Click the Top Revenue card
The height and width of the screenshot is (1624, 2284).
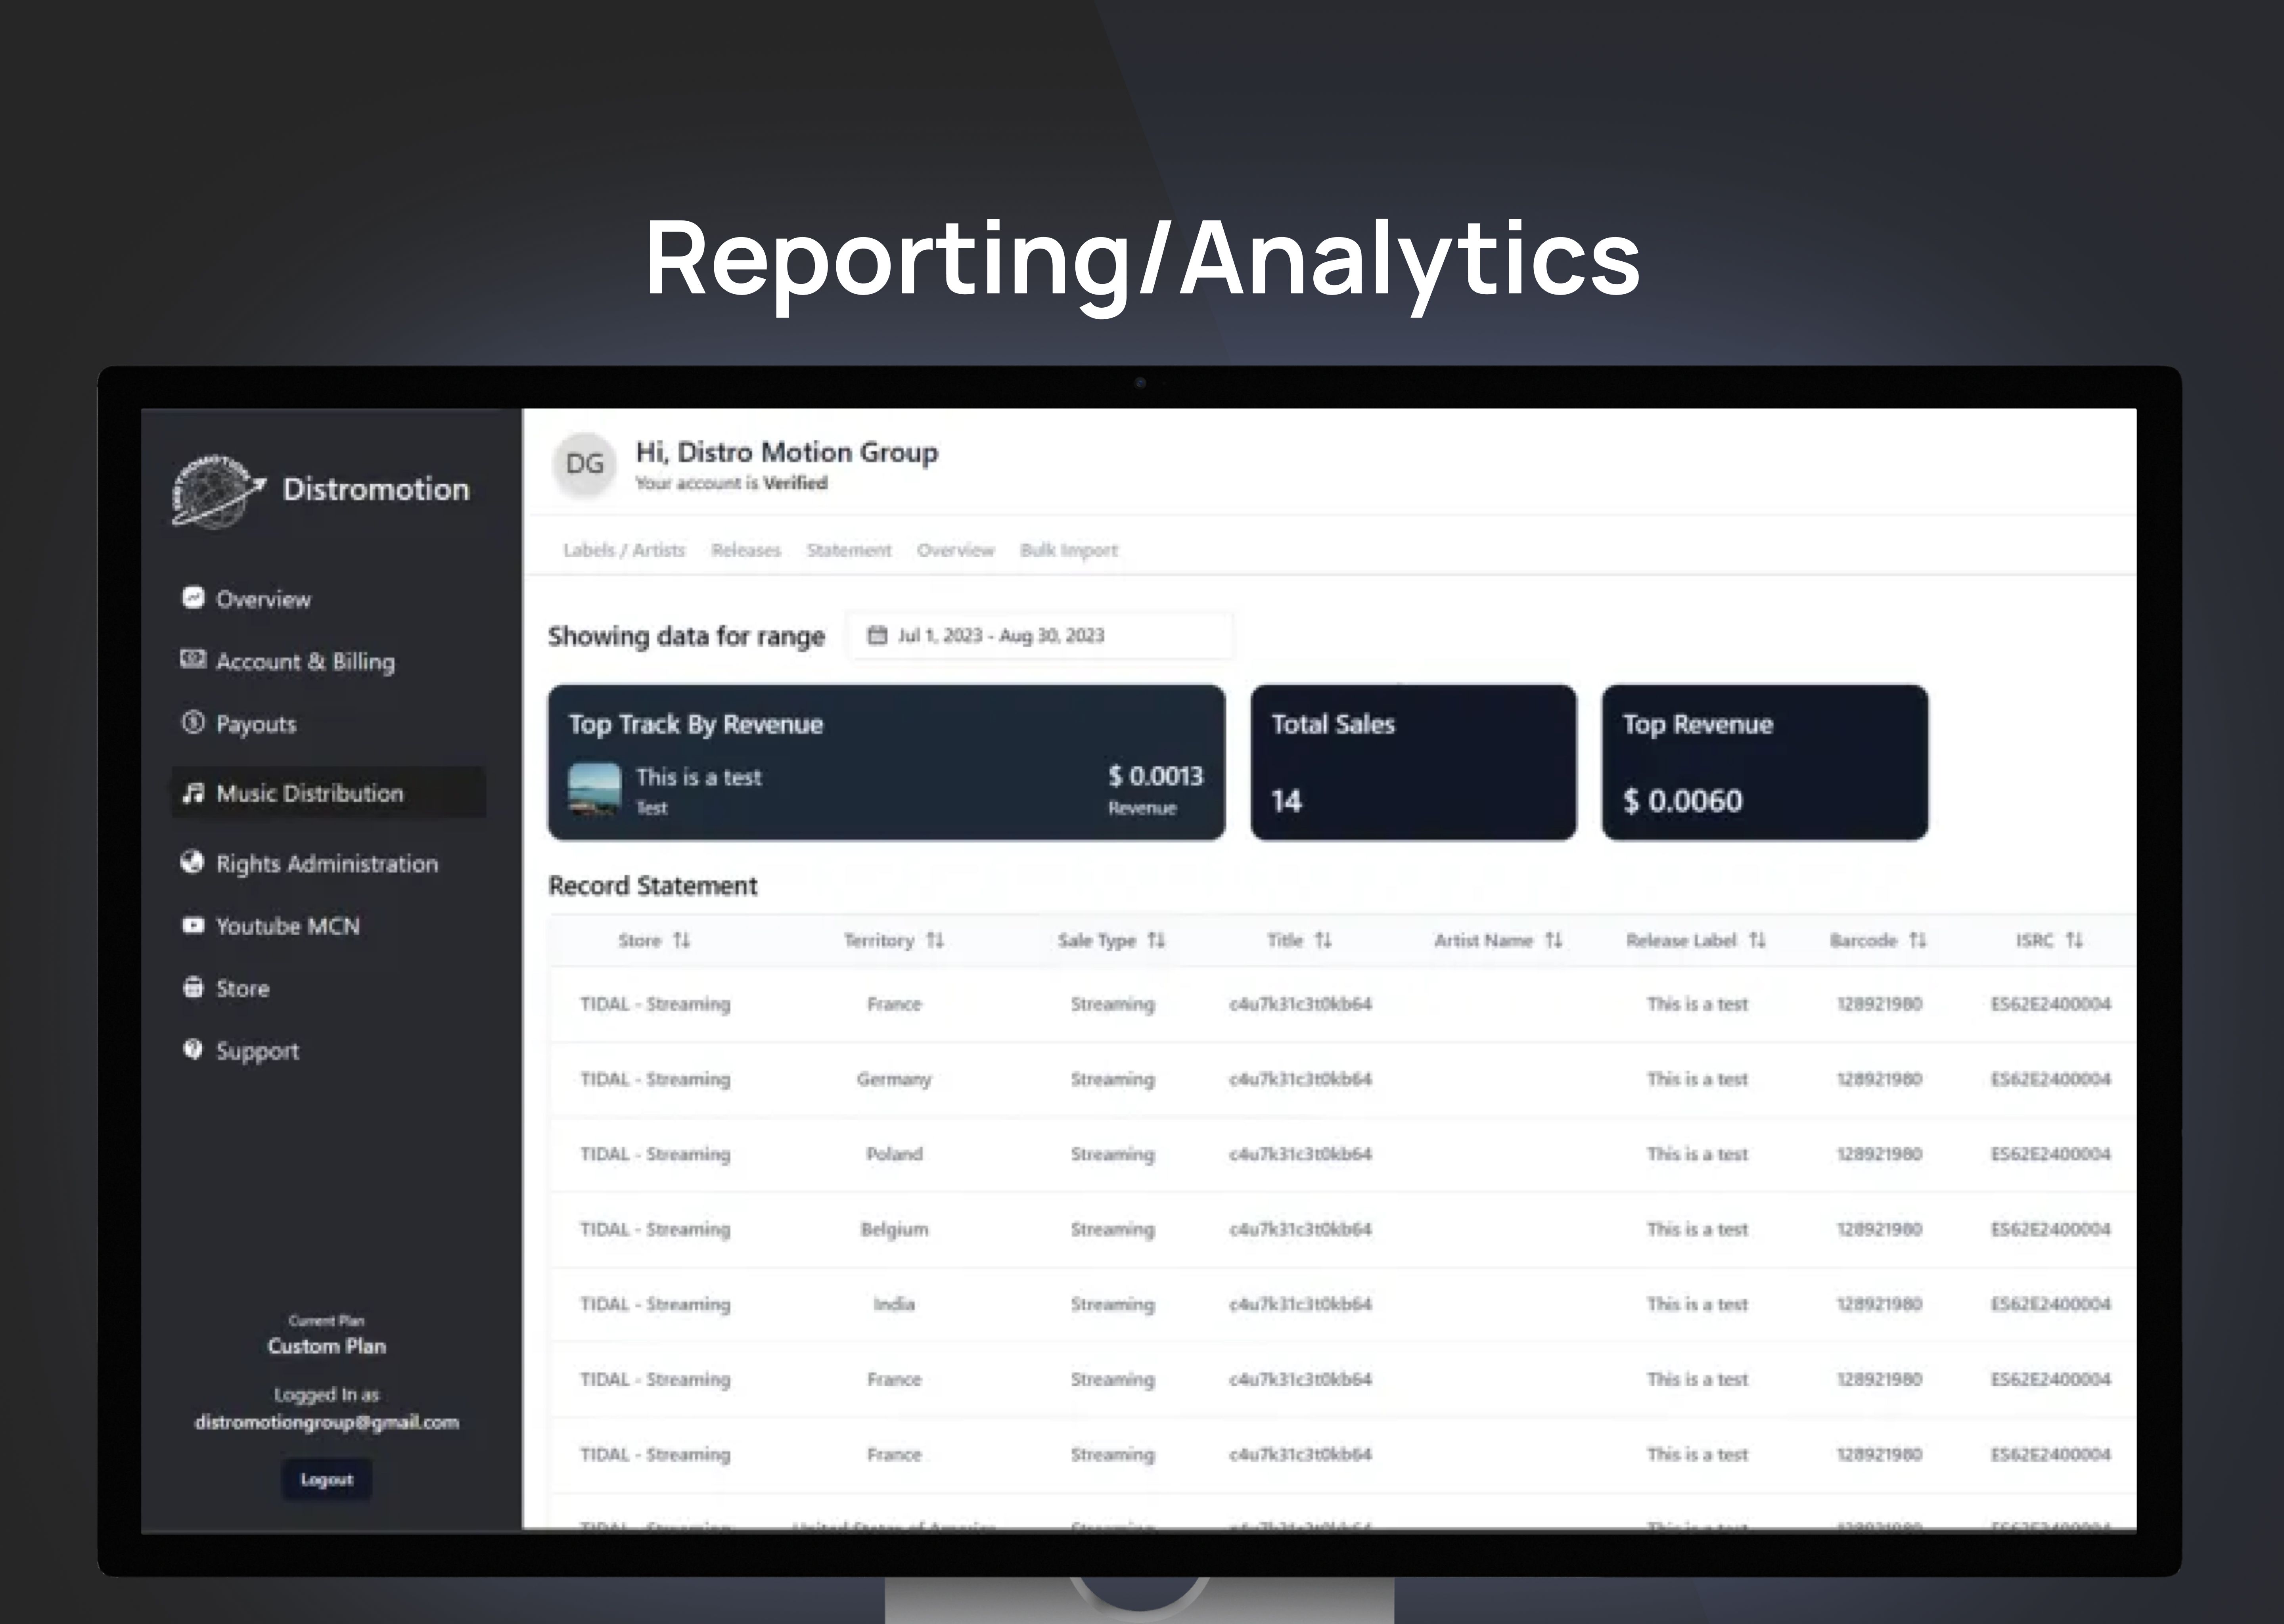tap(1765, 762)
